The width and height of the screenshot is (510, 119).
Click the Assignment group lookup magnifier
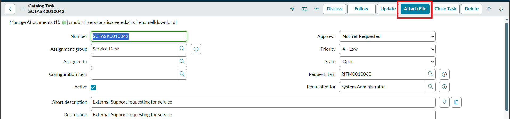182,49
